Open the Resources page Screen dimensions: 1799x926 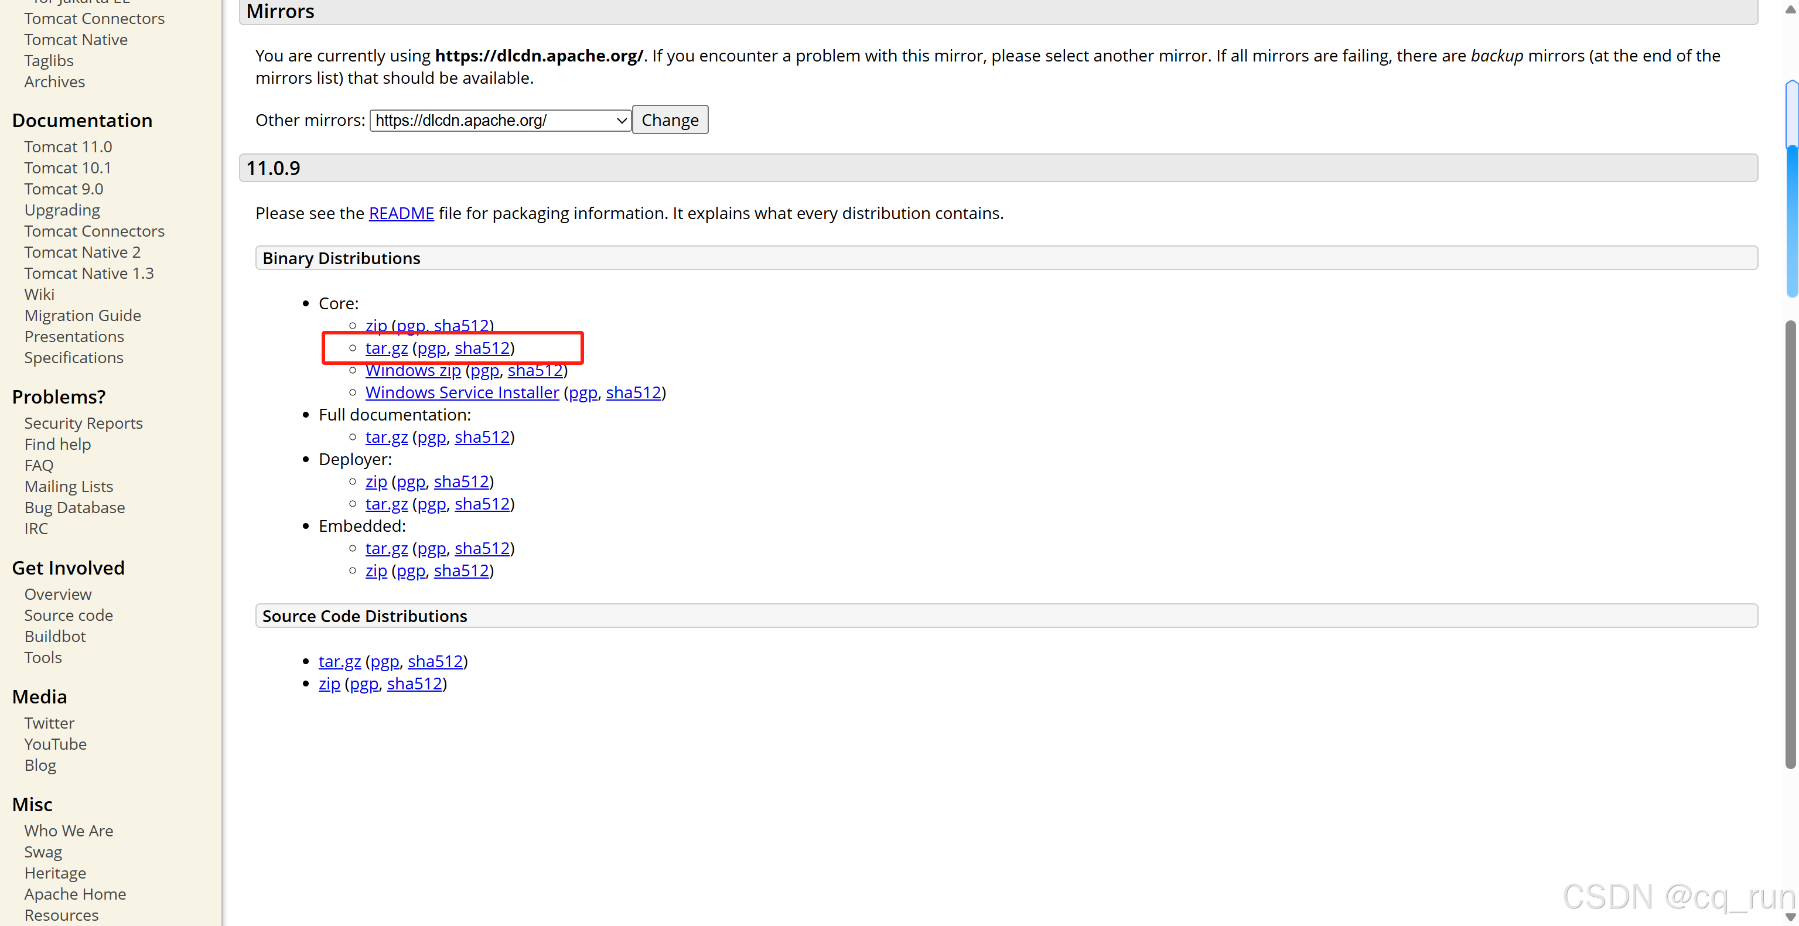click(62, 915)
